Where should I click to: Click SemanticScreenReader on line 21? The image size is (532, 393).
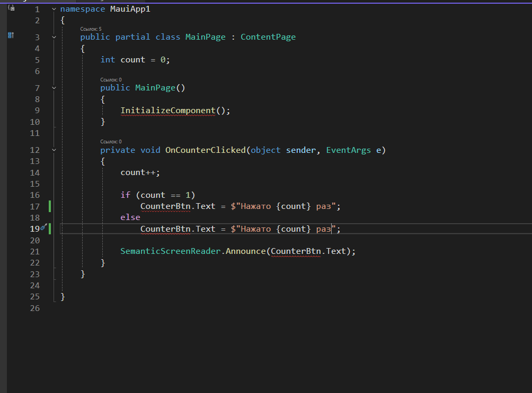[x=170, y=251]
